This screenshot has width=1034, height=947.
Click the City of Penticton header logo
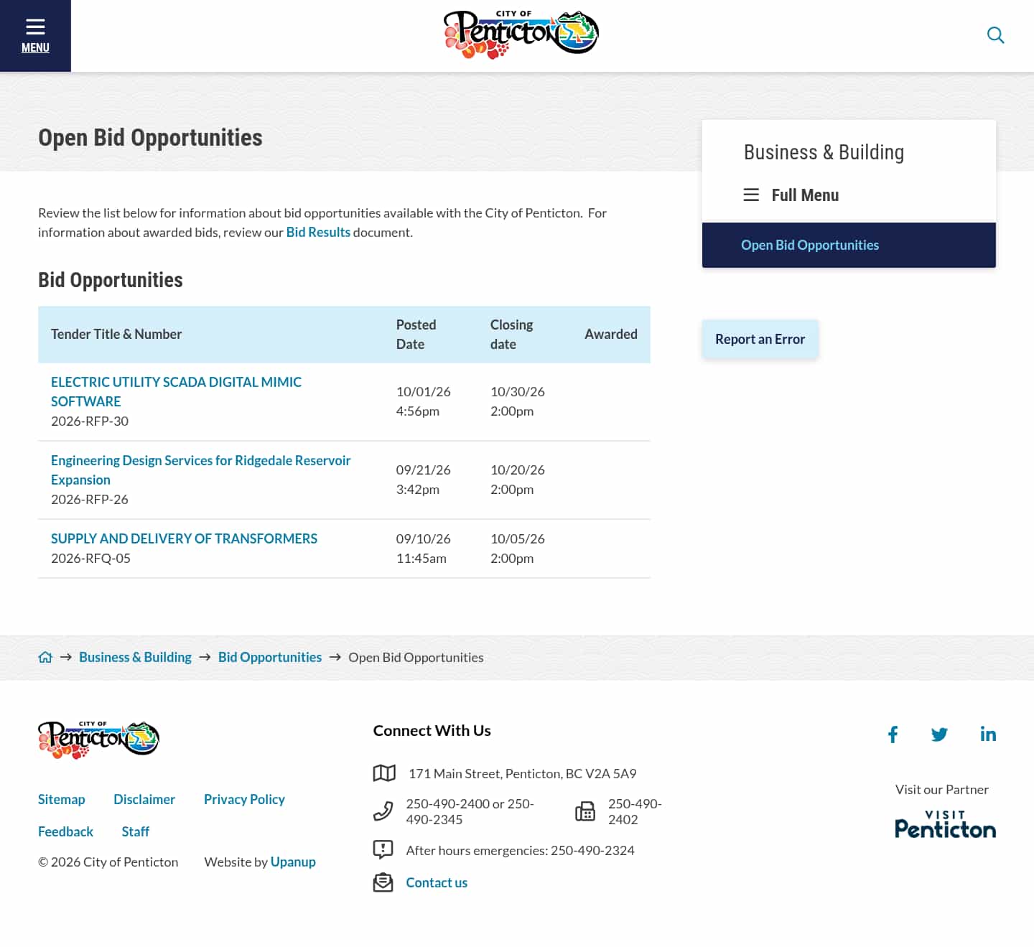(x=521, y=34)
